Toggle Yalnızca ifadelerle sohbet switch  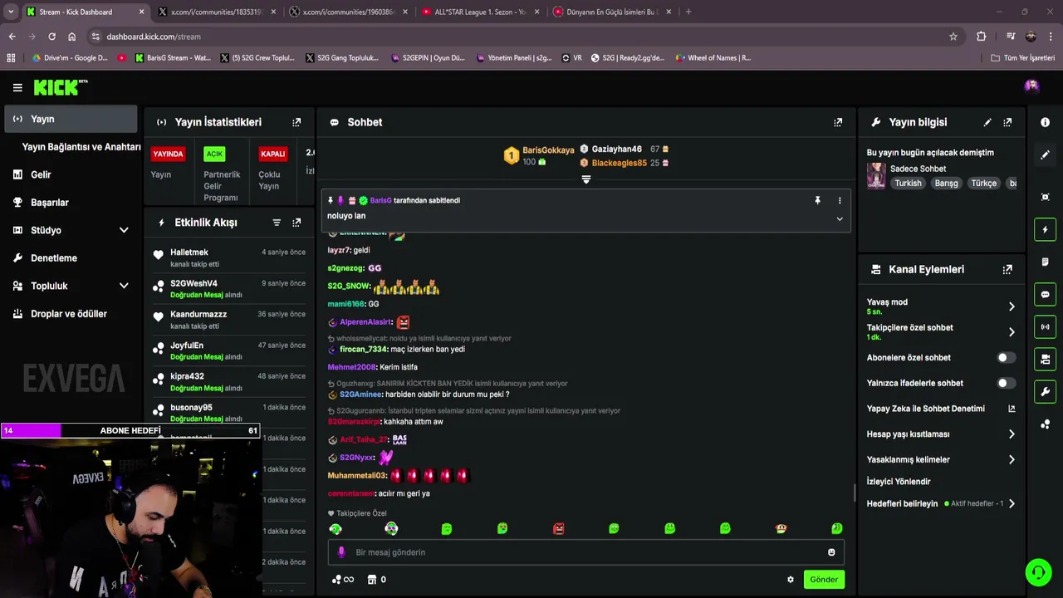pos(1006,383)
